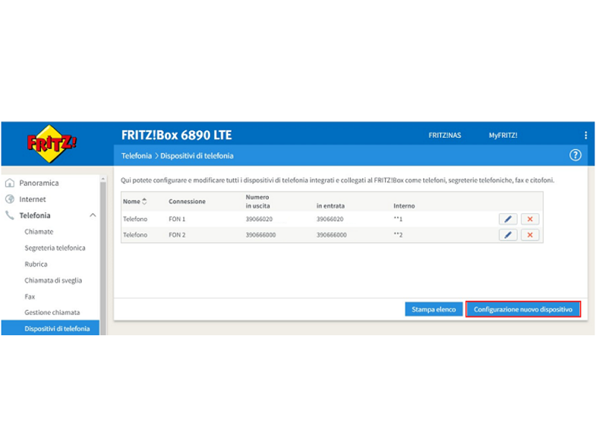The image size is (596, 447).
Task: Open Segreteria telefonica page
Action: (x=54, y=248)
